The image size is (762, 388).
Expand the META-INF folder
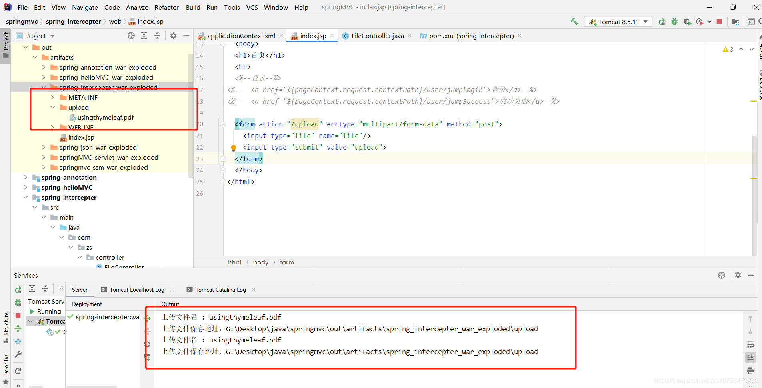[52, 97]
